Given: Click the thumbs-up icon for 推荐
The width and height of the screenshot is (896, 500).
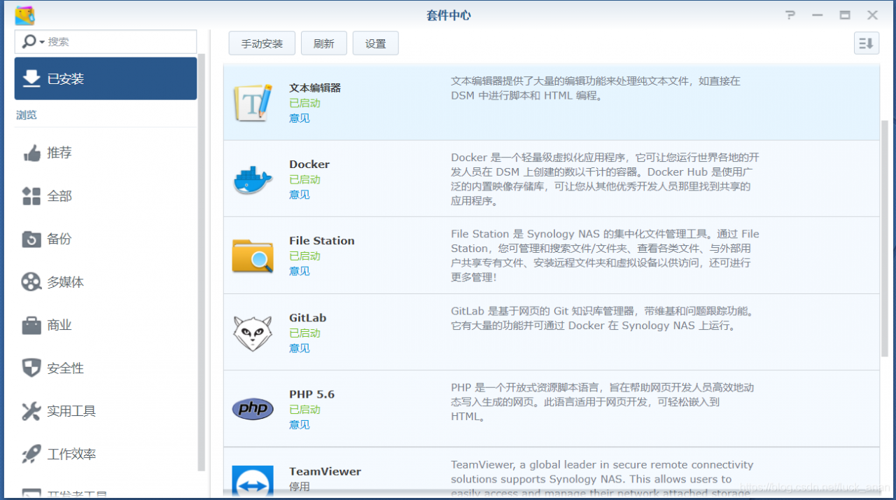Looking at the screenshot, I should coord(31,153).
